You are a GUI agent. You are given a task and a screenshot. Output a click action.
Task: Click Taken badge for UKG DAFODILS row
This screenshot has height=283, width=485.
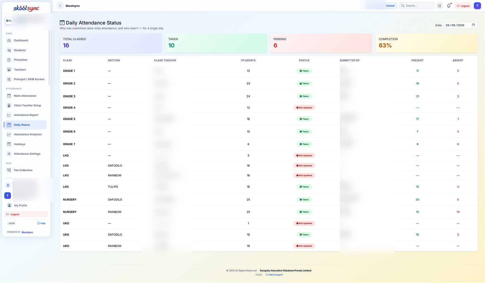[x=304, y=235]
